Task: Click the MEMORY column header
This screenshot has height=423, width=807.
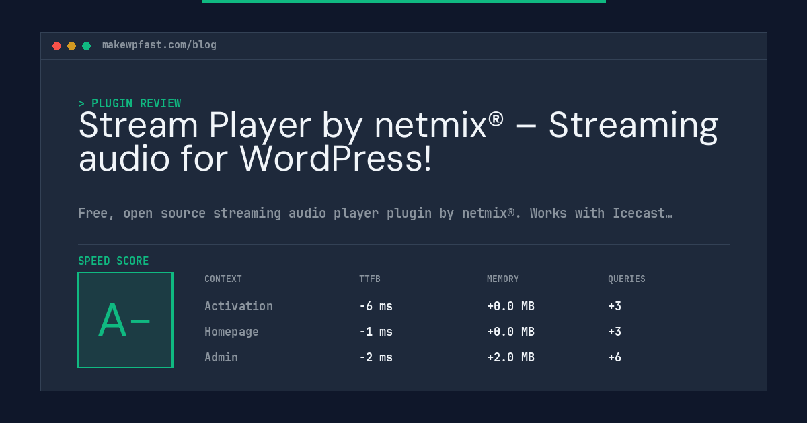Action: coord(503,279)
